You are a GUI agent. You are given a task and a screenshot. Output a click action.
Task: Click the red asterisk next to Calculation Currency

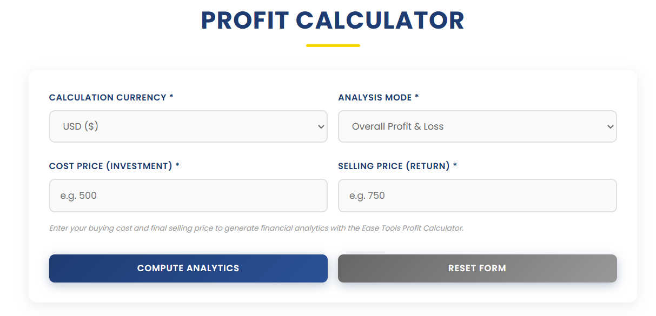point(171,98)
